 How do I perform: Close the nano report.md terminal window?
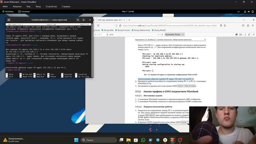click(x=90, y=20)
